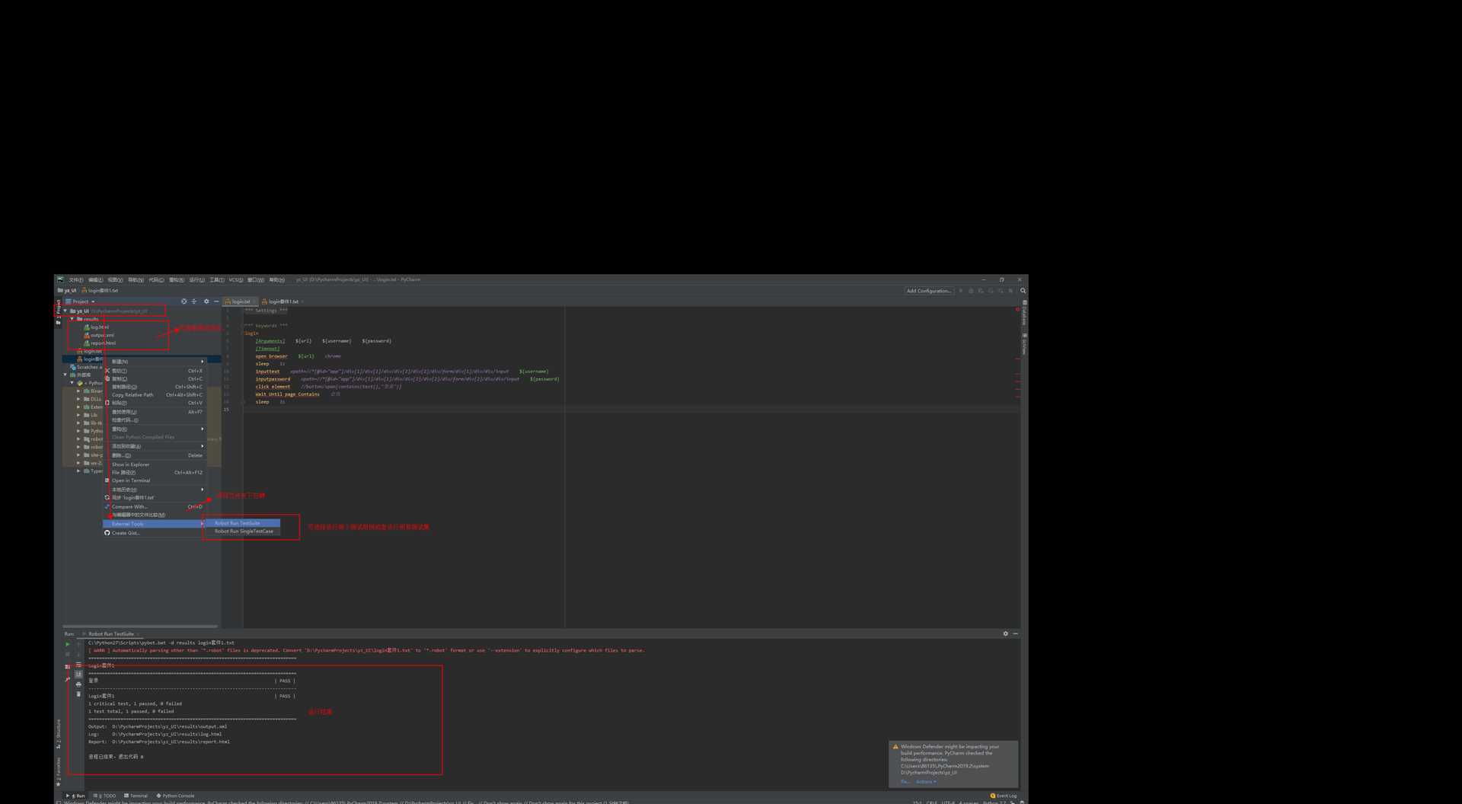Choose Robot Run TestSuite from submenu
1462x804 pixels.
tap(242, 523)
